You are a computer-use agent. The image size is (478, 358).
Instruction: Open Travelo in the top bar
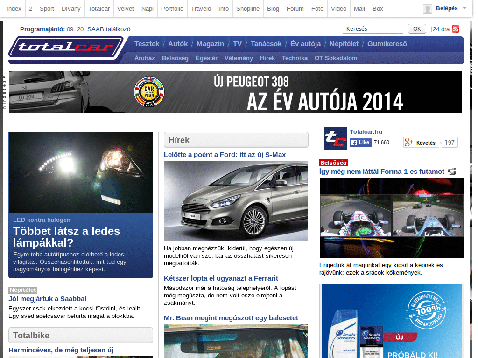coord(201,8)
